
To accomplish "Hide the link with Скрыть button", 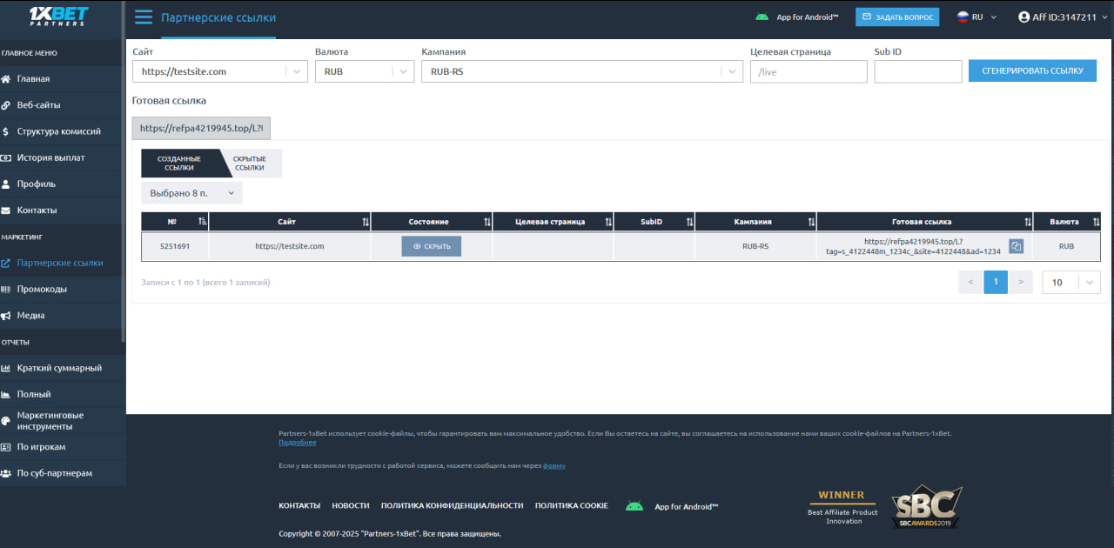I will [x=431, y=246].
